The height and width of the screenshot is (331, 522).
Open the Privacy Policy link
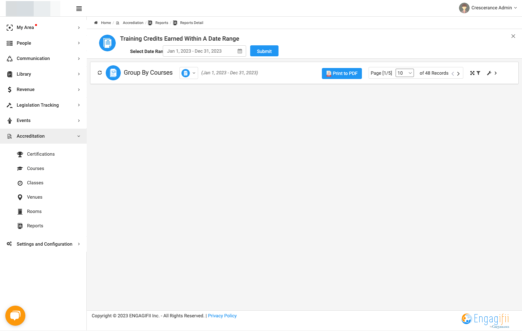[x=222, y=316]
